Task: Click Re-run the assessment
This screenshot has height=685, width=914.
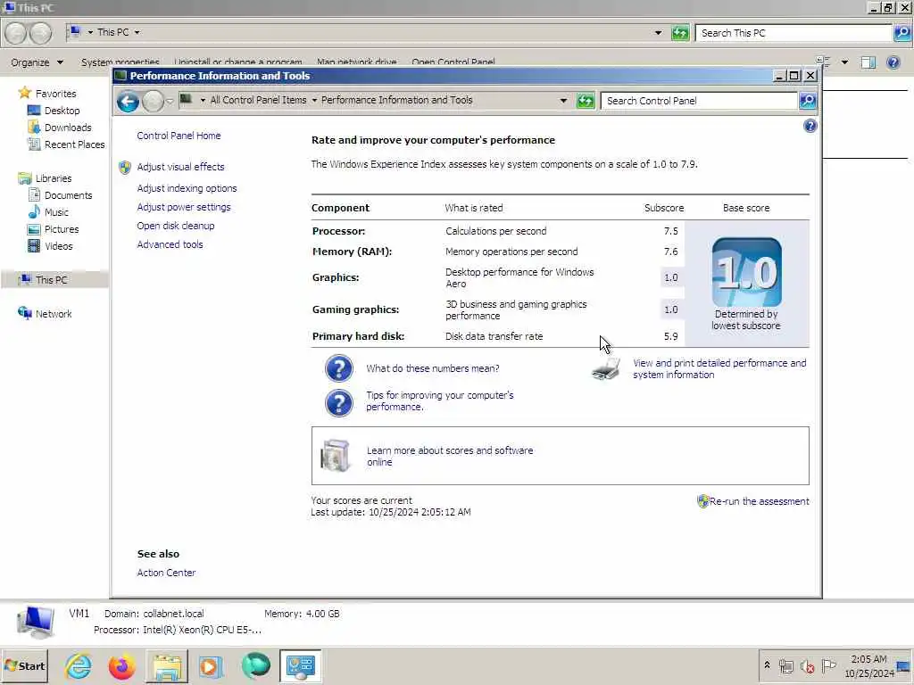Action: pos(759,501)
